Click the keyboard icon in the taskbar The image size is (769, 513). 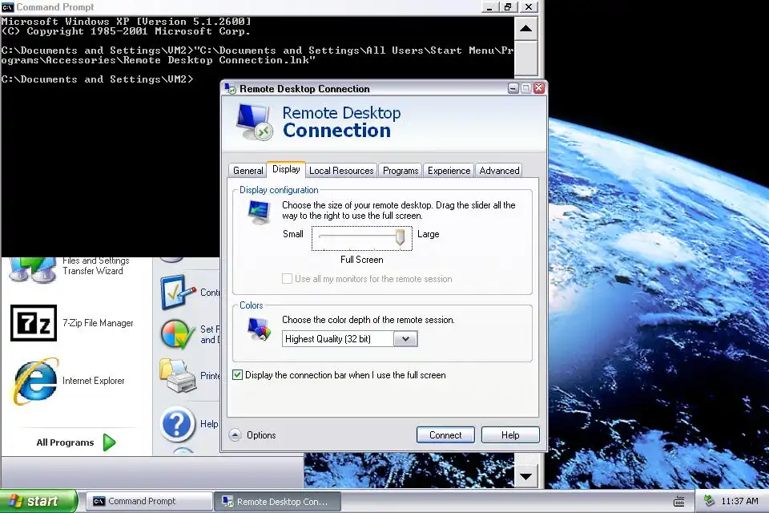(x=678, y=501)
